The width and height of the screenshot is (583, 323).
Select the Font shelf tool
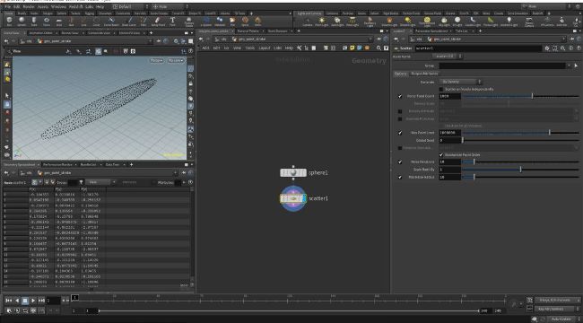[172, 22]
